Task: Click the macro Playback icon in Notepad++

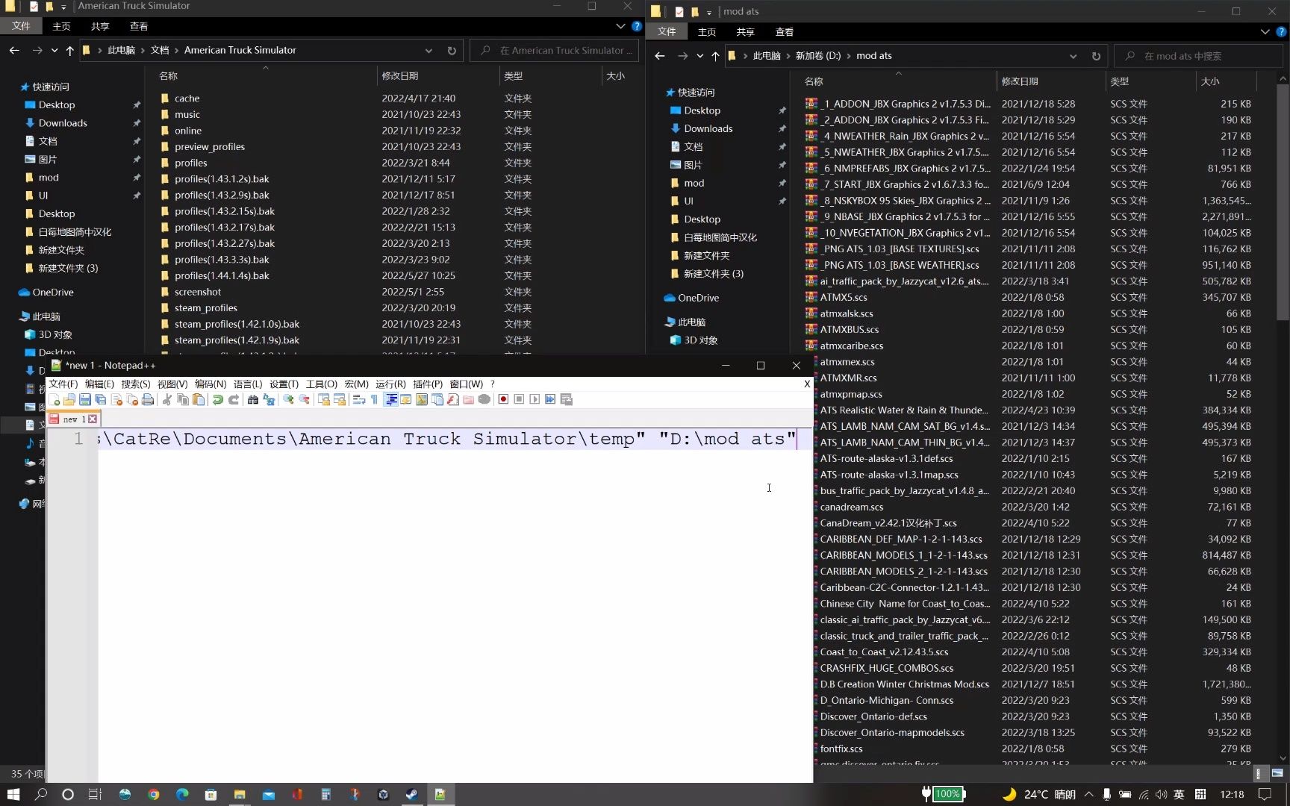Action: click(535, 399)
